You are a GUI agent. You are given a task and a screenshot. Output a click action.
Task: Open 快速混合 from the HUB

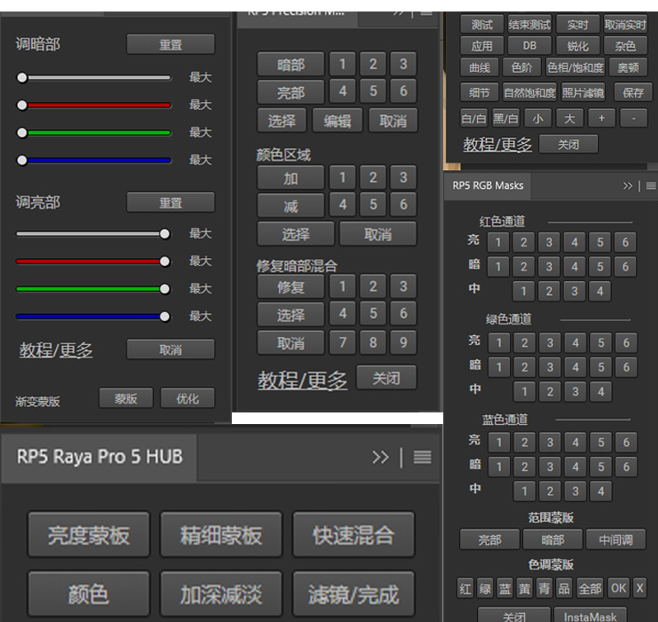coord(354,535)
